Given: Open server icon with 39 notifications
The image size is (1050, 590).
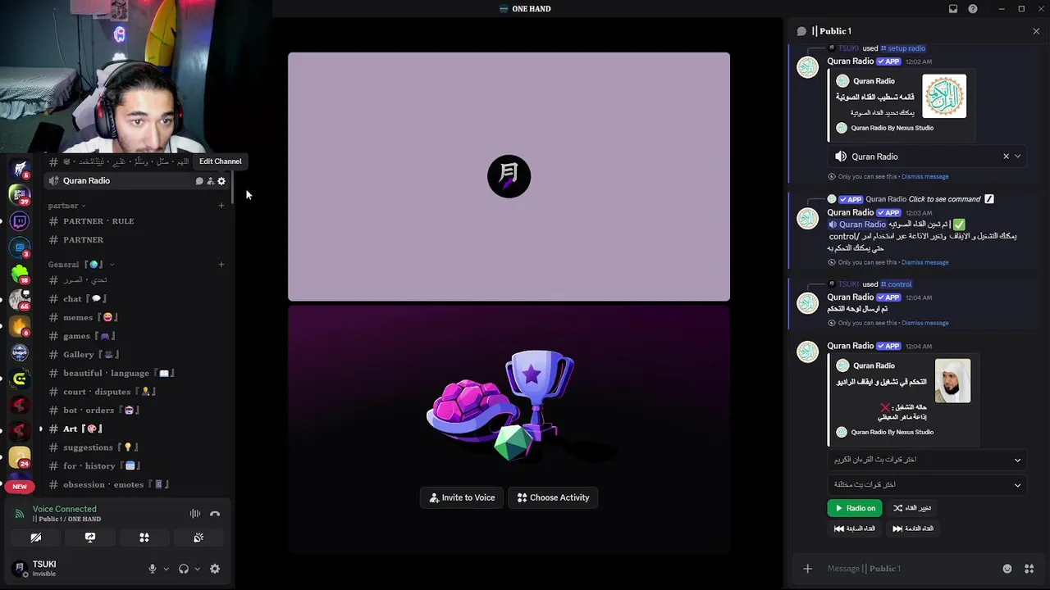Looking at the screenshot, I should coord(20,195).
